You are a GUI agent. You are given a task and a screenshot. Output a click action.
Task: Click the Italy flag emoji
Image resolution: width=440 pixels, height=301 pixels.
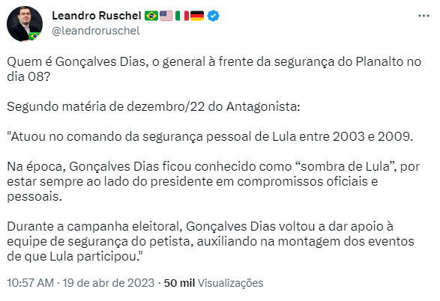point(182,16)
